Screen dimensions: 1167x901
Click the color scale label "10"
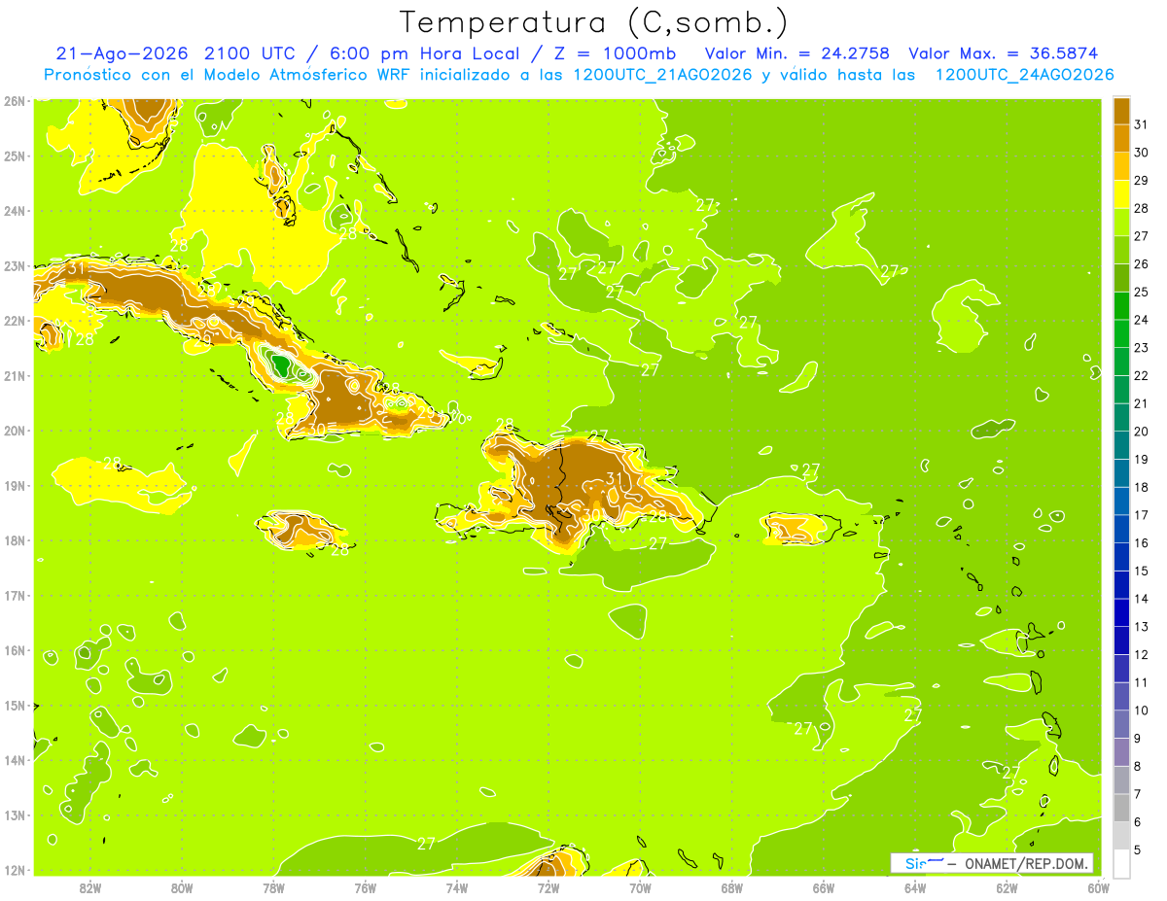tap(1141, 710)
